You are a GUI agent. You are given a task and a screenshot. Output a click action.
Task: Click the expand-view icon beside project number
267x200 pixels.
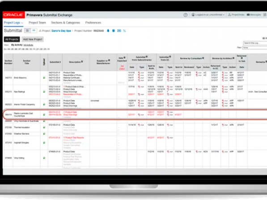(x=119, y=31)
